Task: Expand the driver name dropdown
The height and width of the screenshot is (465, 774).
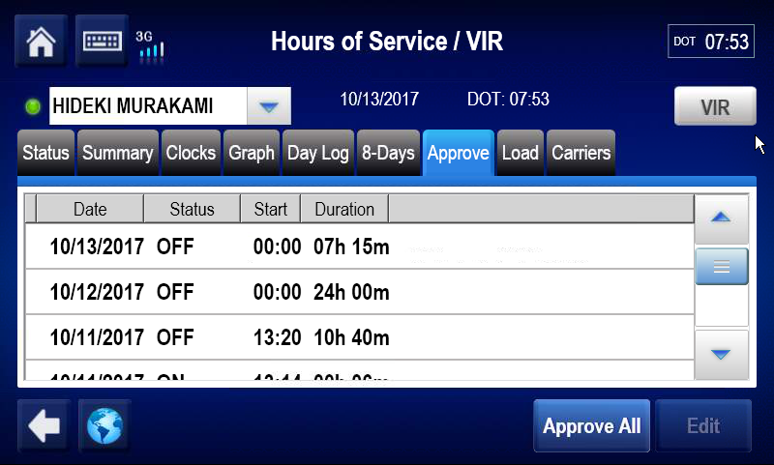Action: point(269,105)
